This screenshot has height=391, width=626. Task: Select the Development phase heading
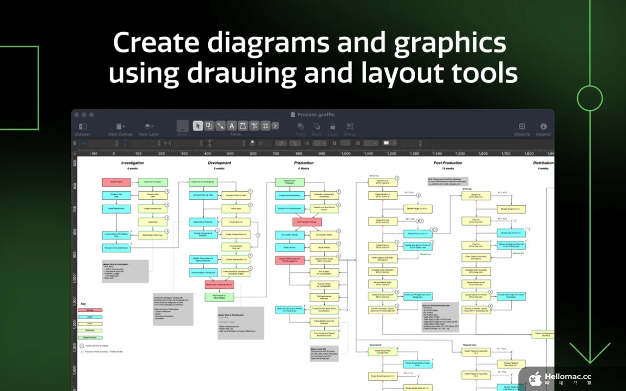(x=219, y=163)
